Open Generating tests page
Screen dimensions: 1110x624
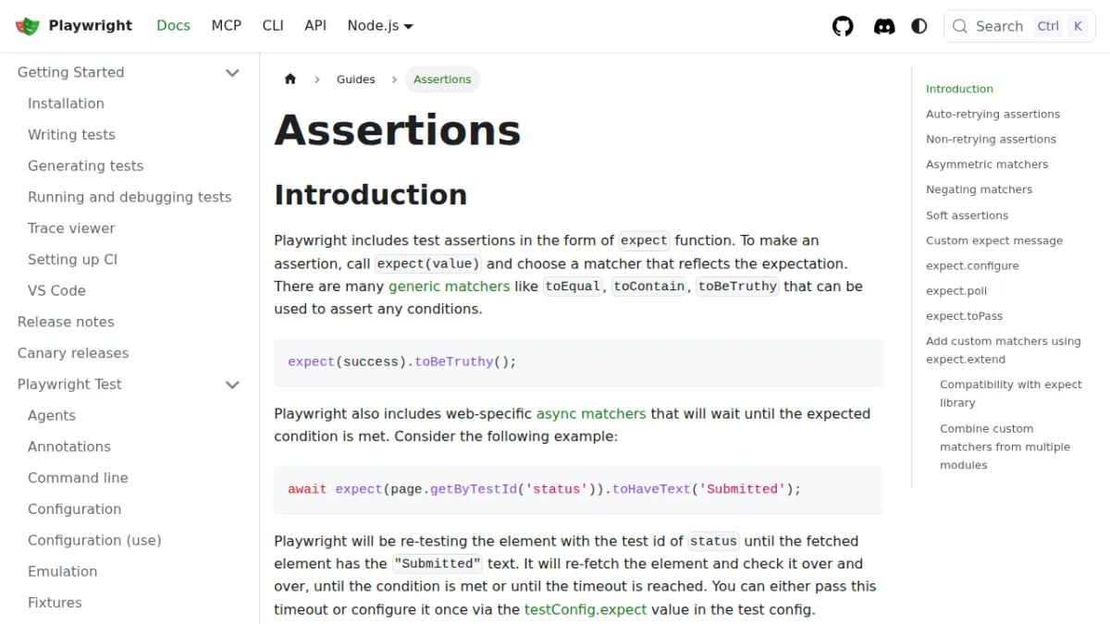pyautogui.click(x=85, y=166)
